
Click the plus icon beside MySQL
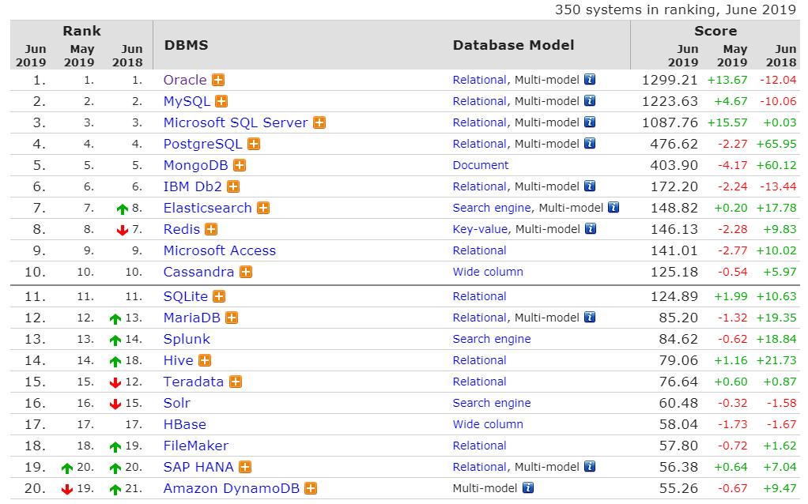tap(221, 101)
